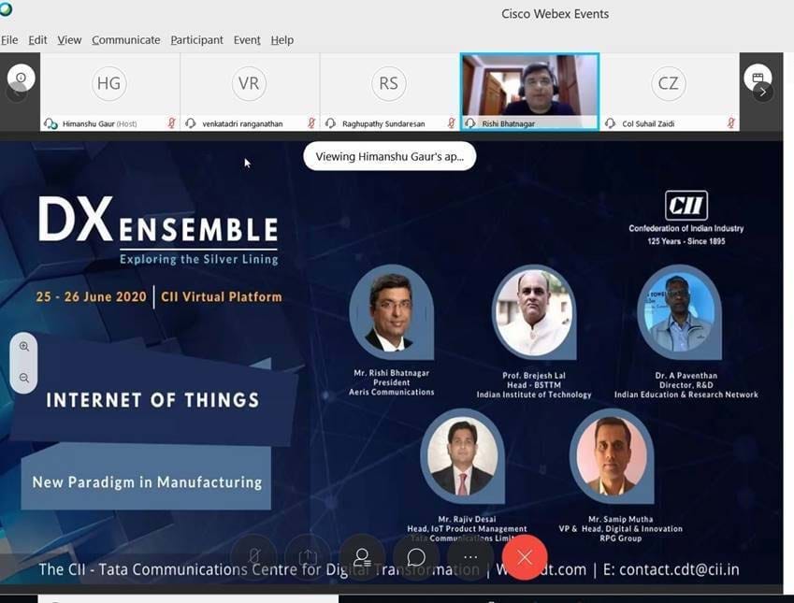Zoom in on shared content
This screenshot has width=794, height=603.
(23, 347)
